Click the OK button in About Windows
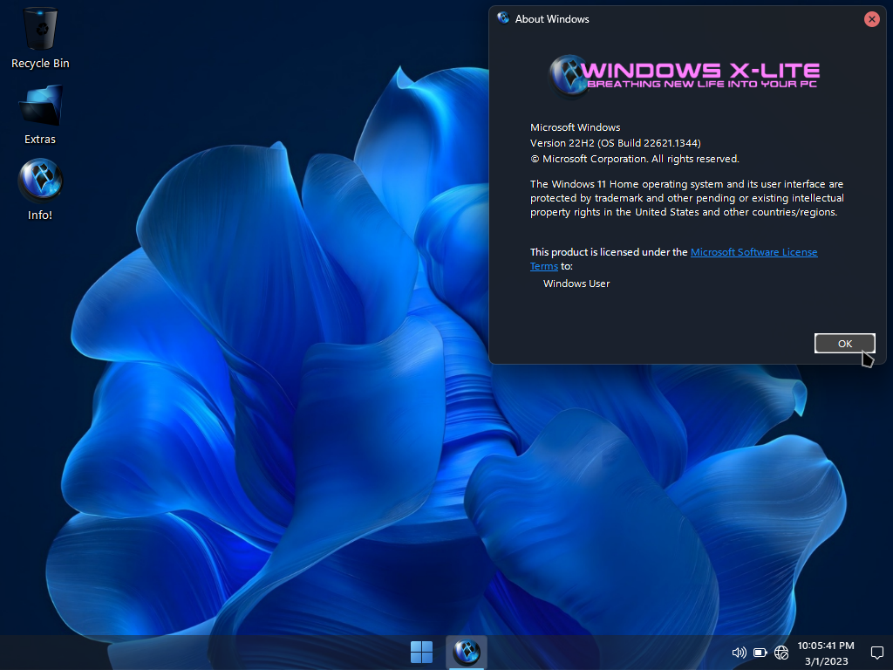This screenshot has width=893, height=670. point(844,344)
